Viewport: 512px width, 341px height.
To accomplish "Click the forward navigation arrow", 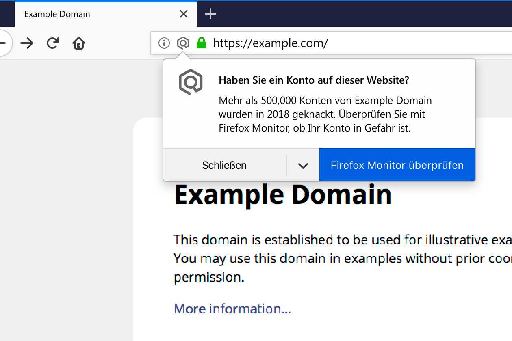I will click(27, 43).
